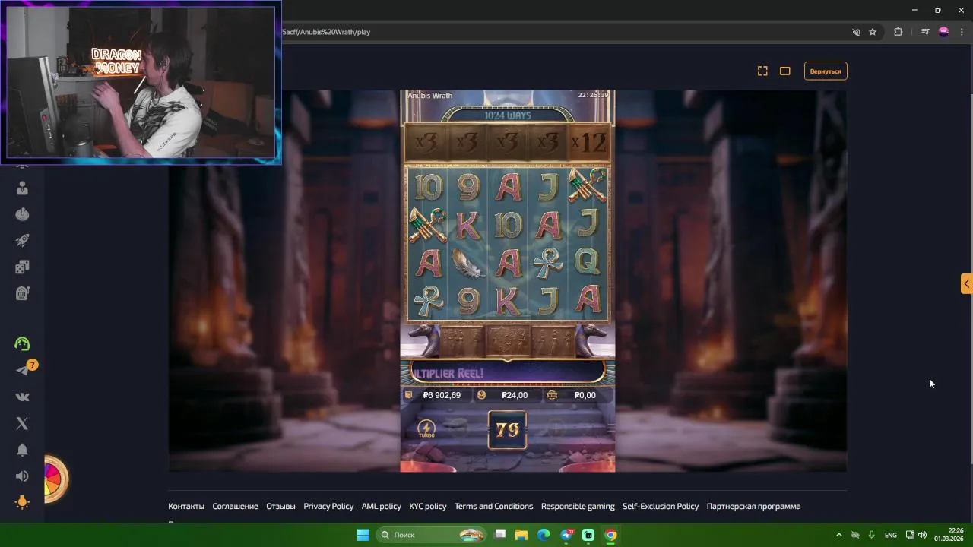Click the Вернуться button
Viewport: 973px width, 547px height.
(826, 71)
